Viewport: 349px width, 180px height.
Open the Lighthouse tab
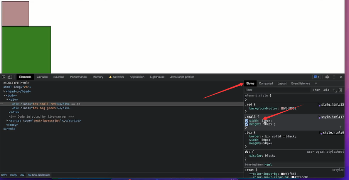[157, 77]
